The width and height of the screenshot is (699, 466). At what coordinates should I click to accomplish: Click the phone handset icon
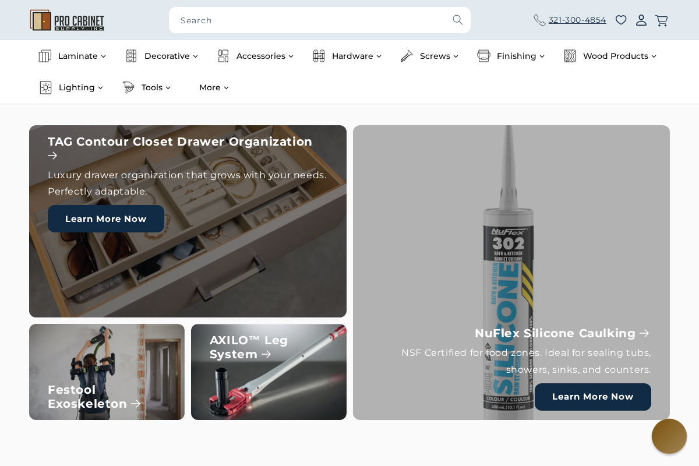click(539, 20)
